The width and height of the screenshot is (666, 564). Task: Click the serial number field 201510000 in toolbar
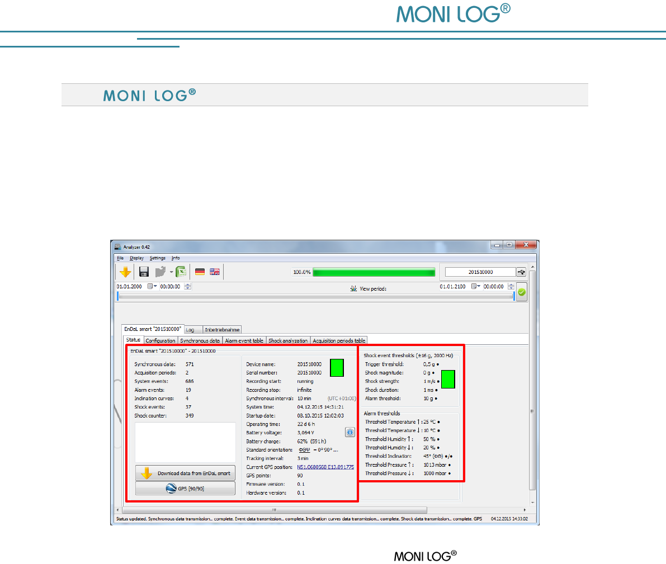[x=480, y=272]
